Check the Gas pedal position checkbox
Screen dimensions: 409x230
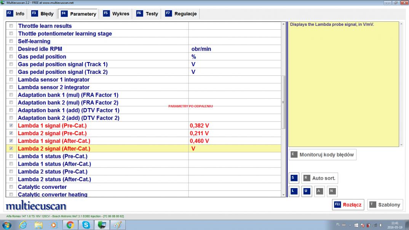click(11, 56)
